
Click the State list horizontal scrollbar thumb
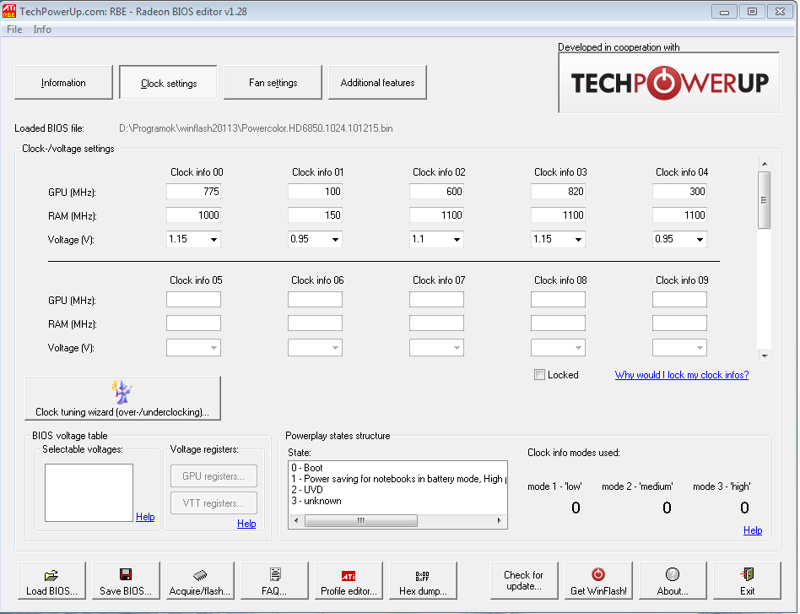coord(361,520)
